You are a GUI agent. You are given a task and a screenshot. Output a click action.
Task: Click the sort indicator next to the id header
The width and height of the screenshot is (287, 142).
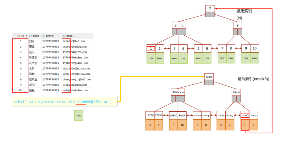pyautogui.click(x=26, y=36)
